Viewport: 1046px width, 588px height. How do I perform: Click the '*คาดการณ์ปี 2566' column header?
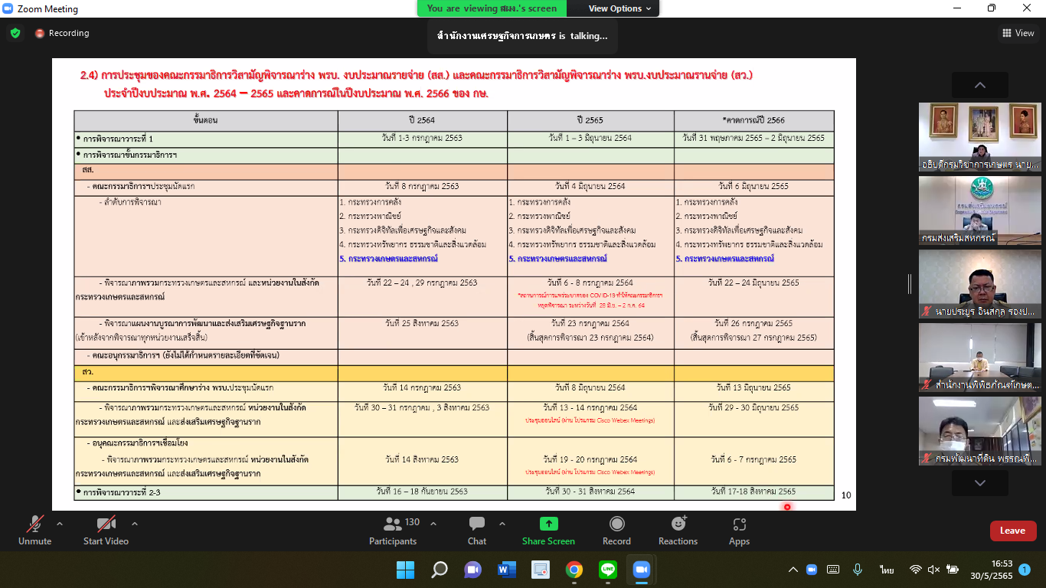click(754, 120)
